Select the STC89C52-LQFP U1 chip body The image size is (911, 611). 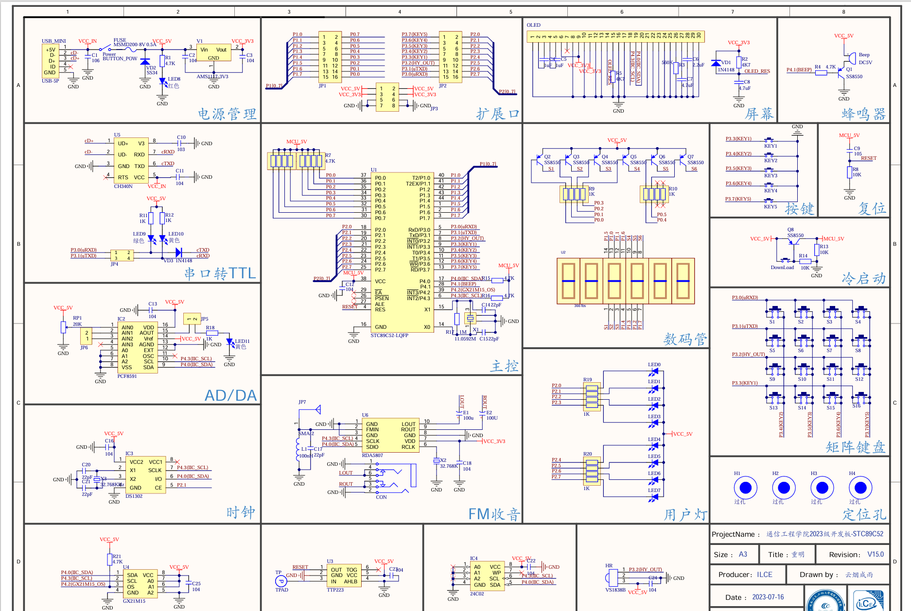click(x=402, y=252)
